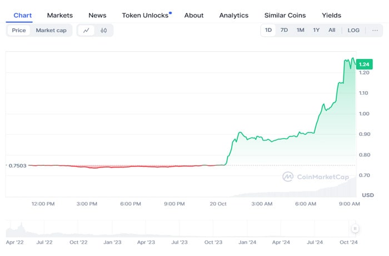Select the Market cap toggle
389x256 pixels.
[51, 30]
